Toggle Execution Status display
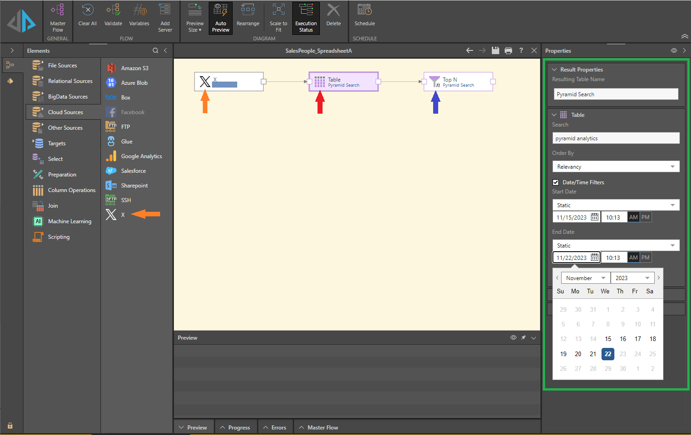This screenshot has height=435, width=691. pyautogui.click(x=306, y=18)
